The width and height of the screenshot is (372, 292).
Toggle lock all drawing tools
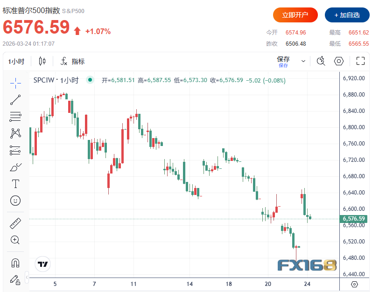(15, 280)
